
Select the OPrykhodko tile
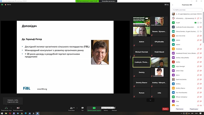[159, 42]
